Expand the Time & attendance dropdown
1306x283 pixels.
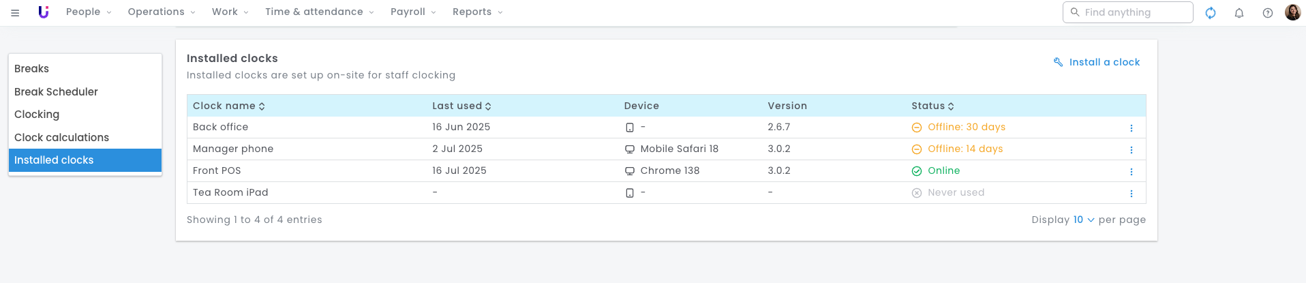319,12
